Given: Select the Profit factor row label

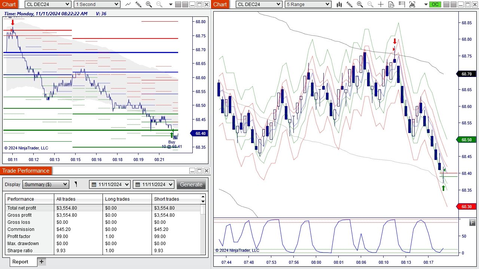Looking at the screenshot, I should pyautogui.click(x=19, y=236).
